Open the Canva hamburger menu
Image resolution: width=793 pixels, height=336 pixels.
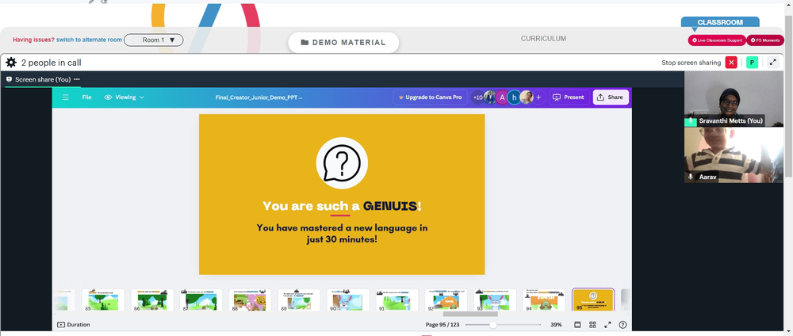[66, 97]
